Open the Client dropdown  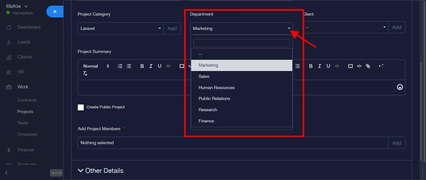click(x=345, y=27)
